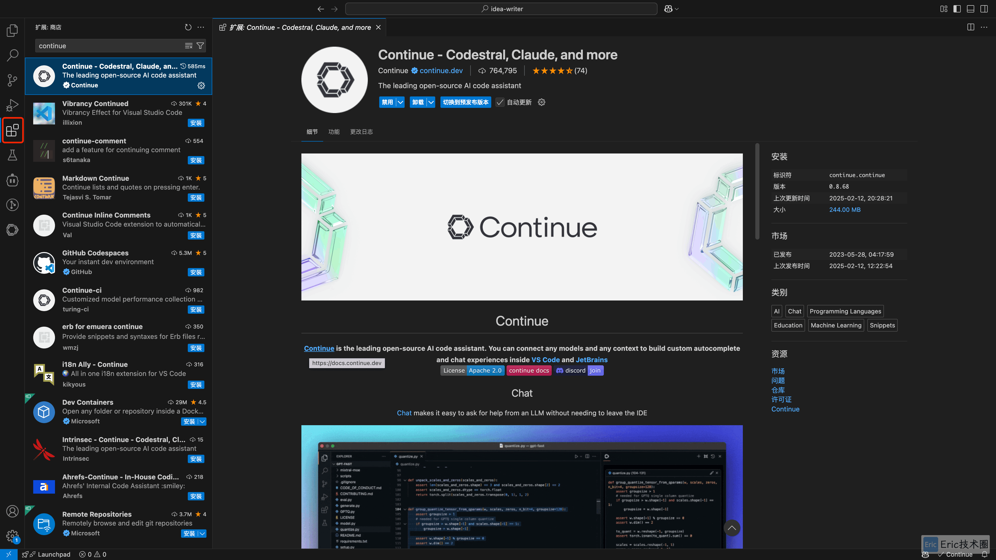Image resolution: width=996 pixels, height=560 pixels.
Task: Click the 244.00 MB size link
Action: (x=845, y=209)
